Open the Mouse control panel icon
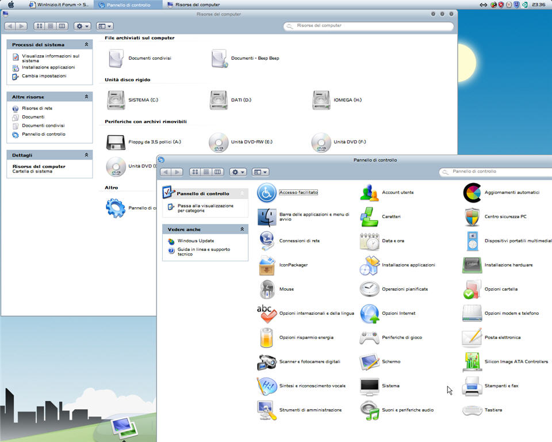Screen dimensions: 552x442 (266, 289)
